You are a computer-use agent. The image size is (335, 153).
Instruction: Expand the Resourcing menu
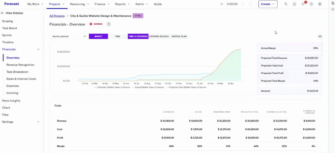coord(79,4)
